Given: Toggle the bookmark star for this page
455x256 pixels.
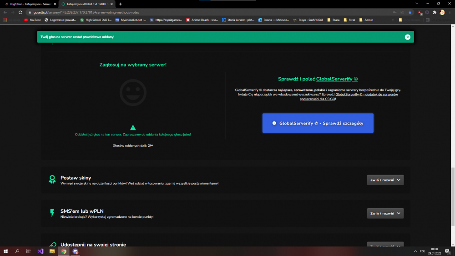Looking at the screenshot, I should (x=410, y=12).
